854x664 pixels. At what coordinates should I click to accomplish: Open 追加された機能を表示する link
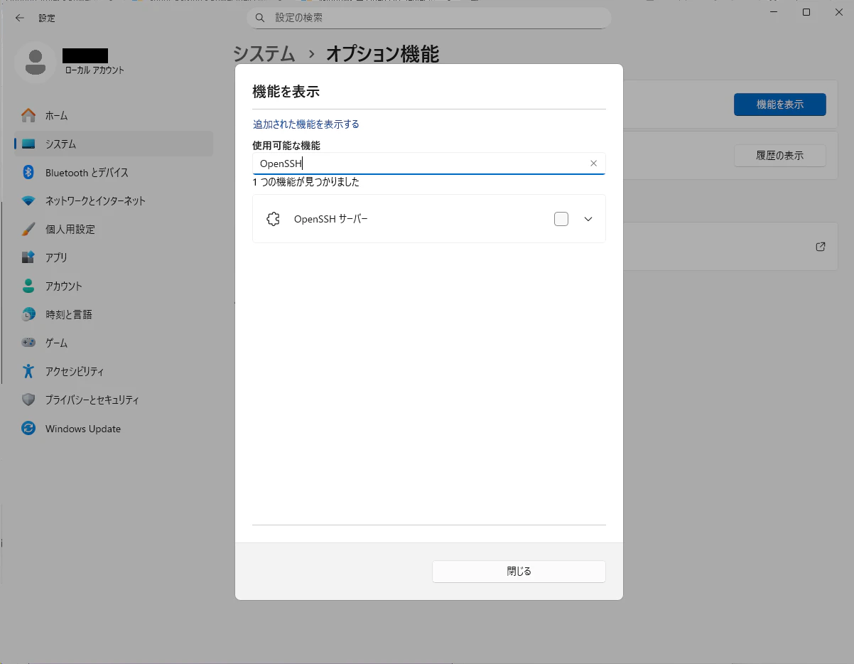pyautogui.click(x=306, y=124)
